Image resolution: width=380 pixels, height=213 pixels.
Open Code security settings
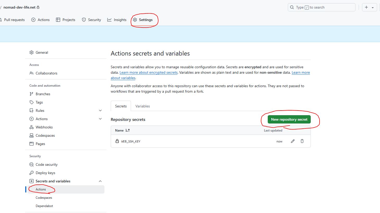click(x=46, y=164)
